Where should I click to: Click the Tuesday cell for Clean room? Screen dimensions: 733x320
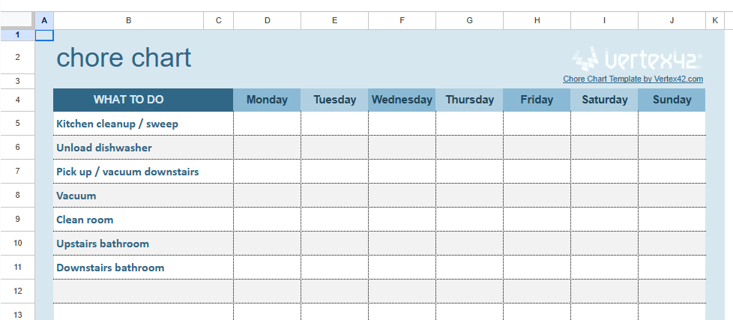coord(334,220)
